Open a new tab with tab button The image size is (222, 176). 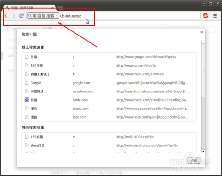(60, 8)
